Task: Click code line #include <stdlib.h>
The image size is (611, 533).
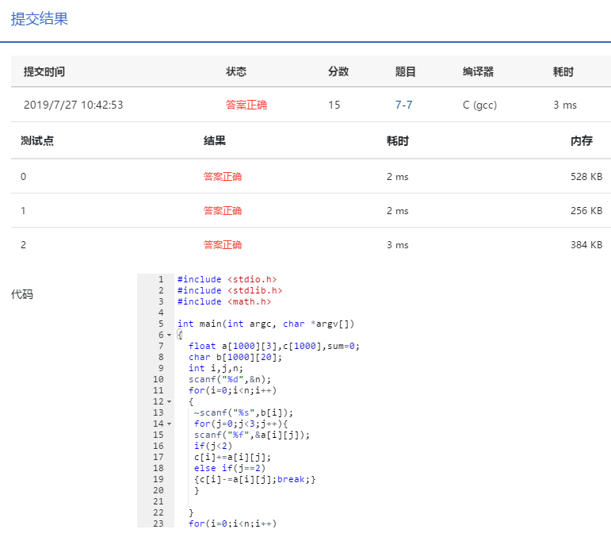Action: tap(230, 290)
